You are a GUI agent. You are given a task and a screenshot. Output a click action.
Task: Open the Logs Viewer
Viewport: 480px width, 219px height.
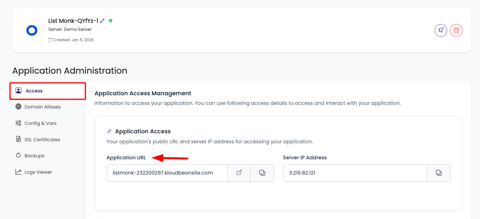[34, 172]
